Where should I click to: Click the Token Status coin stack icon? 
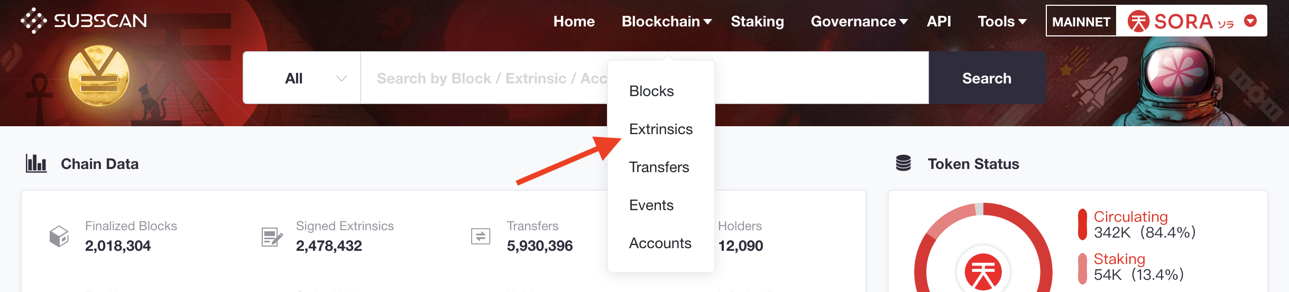903,163
